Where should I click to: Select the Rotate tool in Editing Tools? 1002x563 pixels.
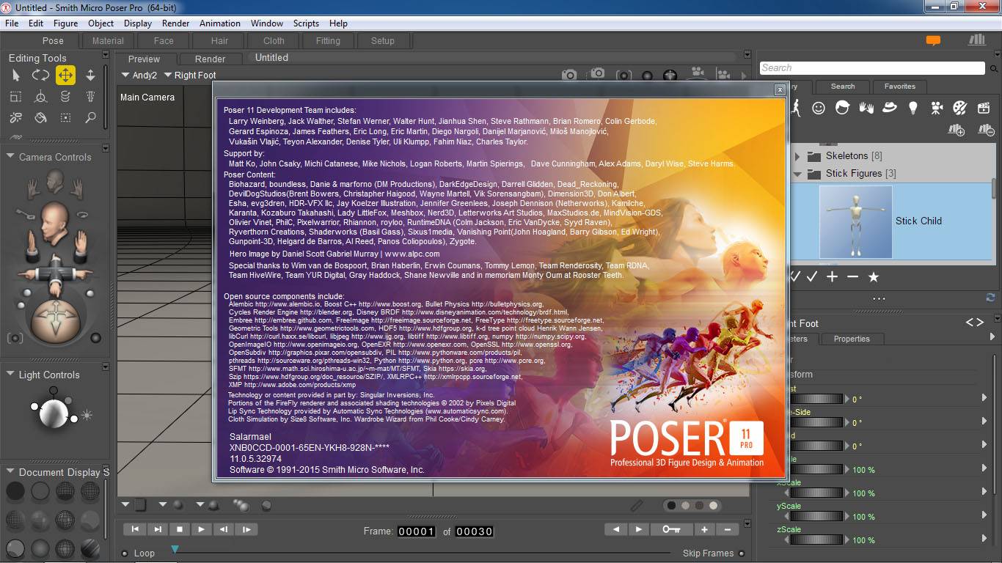point(40,75)
